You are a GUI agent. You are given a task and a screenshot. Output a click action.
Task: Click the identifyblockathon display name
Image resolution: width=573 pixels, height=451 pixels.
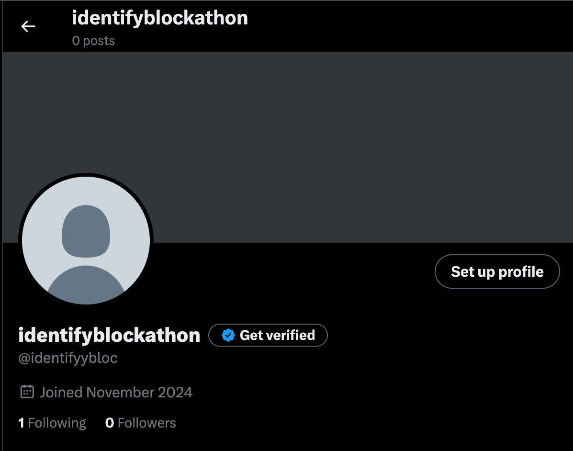tap(109, 335)
